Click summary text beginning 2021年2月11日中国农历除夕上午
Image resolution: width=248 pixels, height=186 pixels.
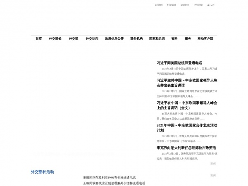[187, 71]
